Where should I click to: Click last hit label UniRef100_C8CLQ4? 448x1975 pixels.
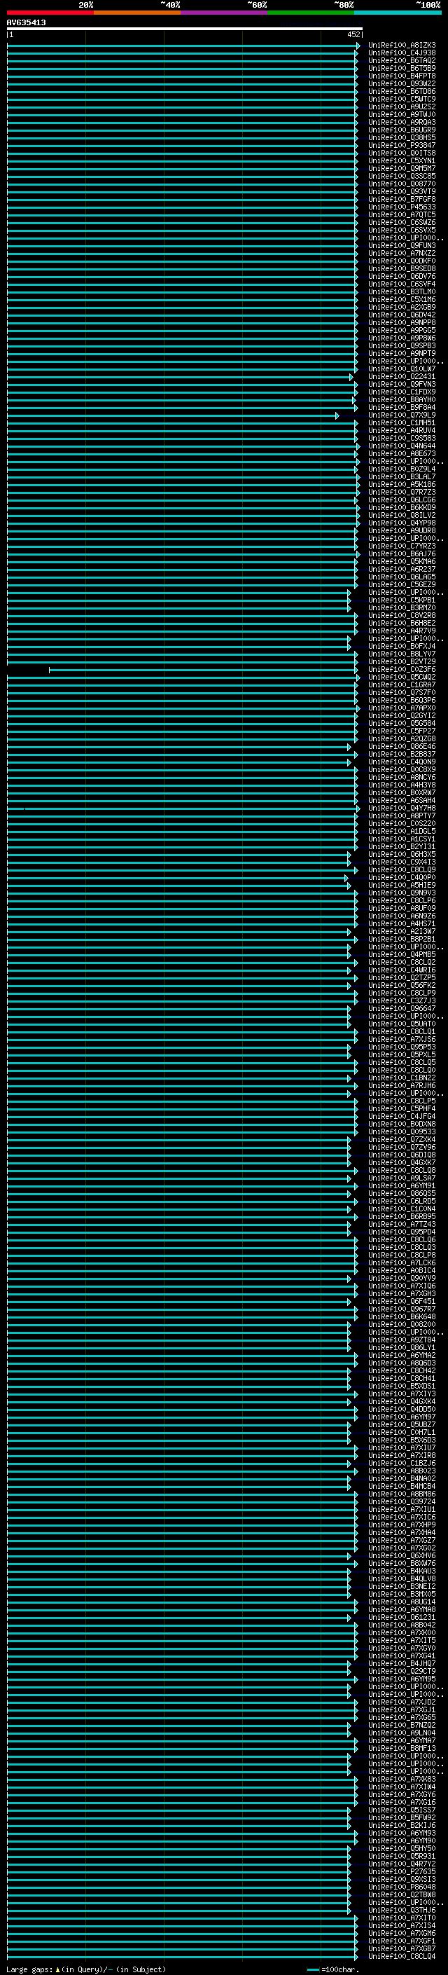(x=401, y=1956)
